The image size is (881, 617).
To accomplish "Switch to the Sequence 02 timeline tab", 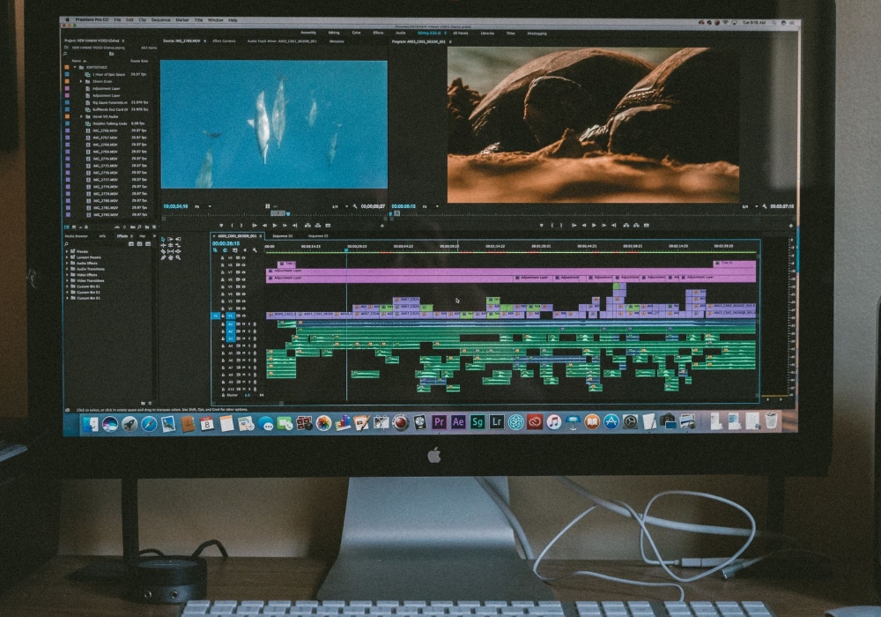I will click(283, 236).
